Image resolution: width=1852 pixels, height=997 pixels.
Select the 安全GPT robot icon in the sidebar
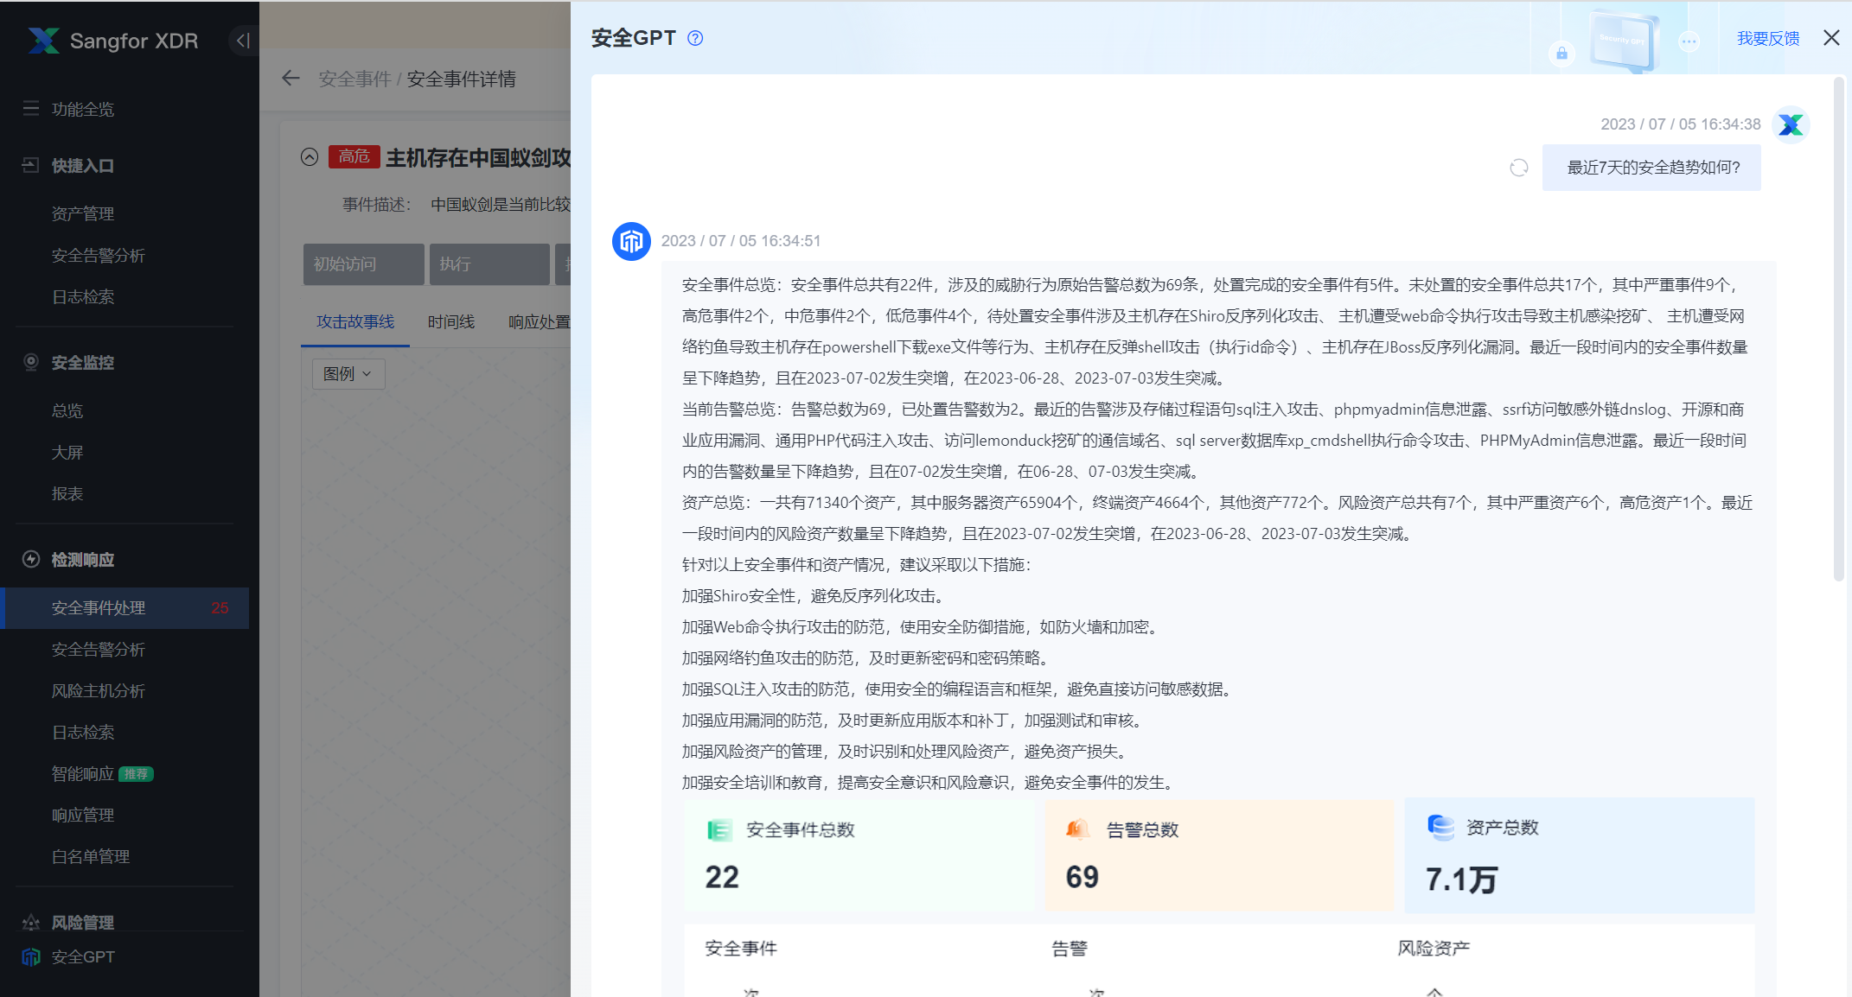coord(31,956)
